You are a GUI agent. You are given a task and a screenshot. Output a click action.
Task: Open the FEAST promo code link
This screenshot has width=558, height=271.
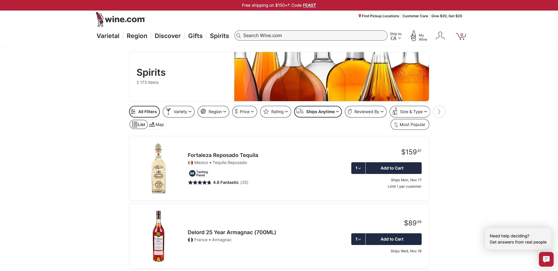click(309, 5)
